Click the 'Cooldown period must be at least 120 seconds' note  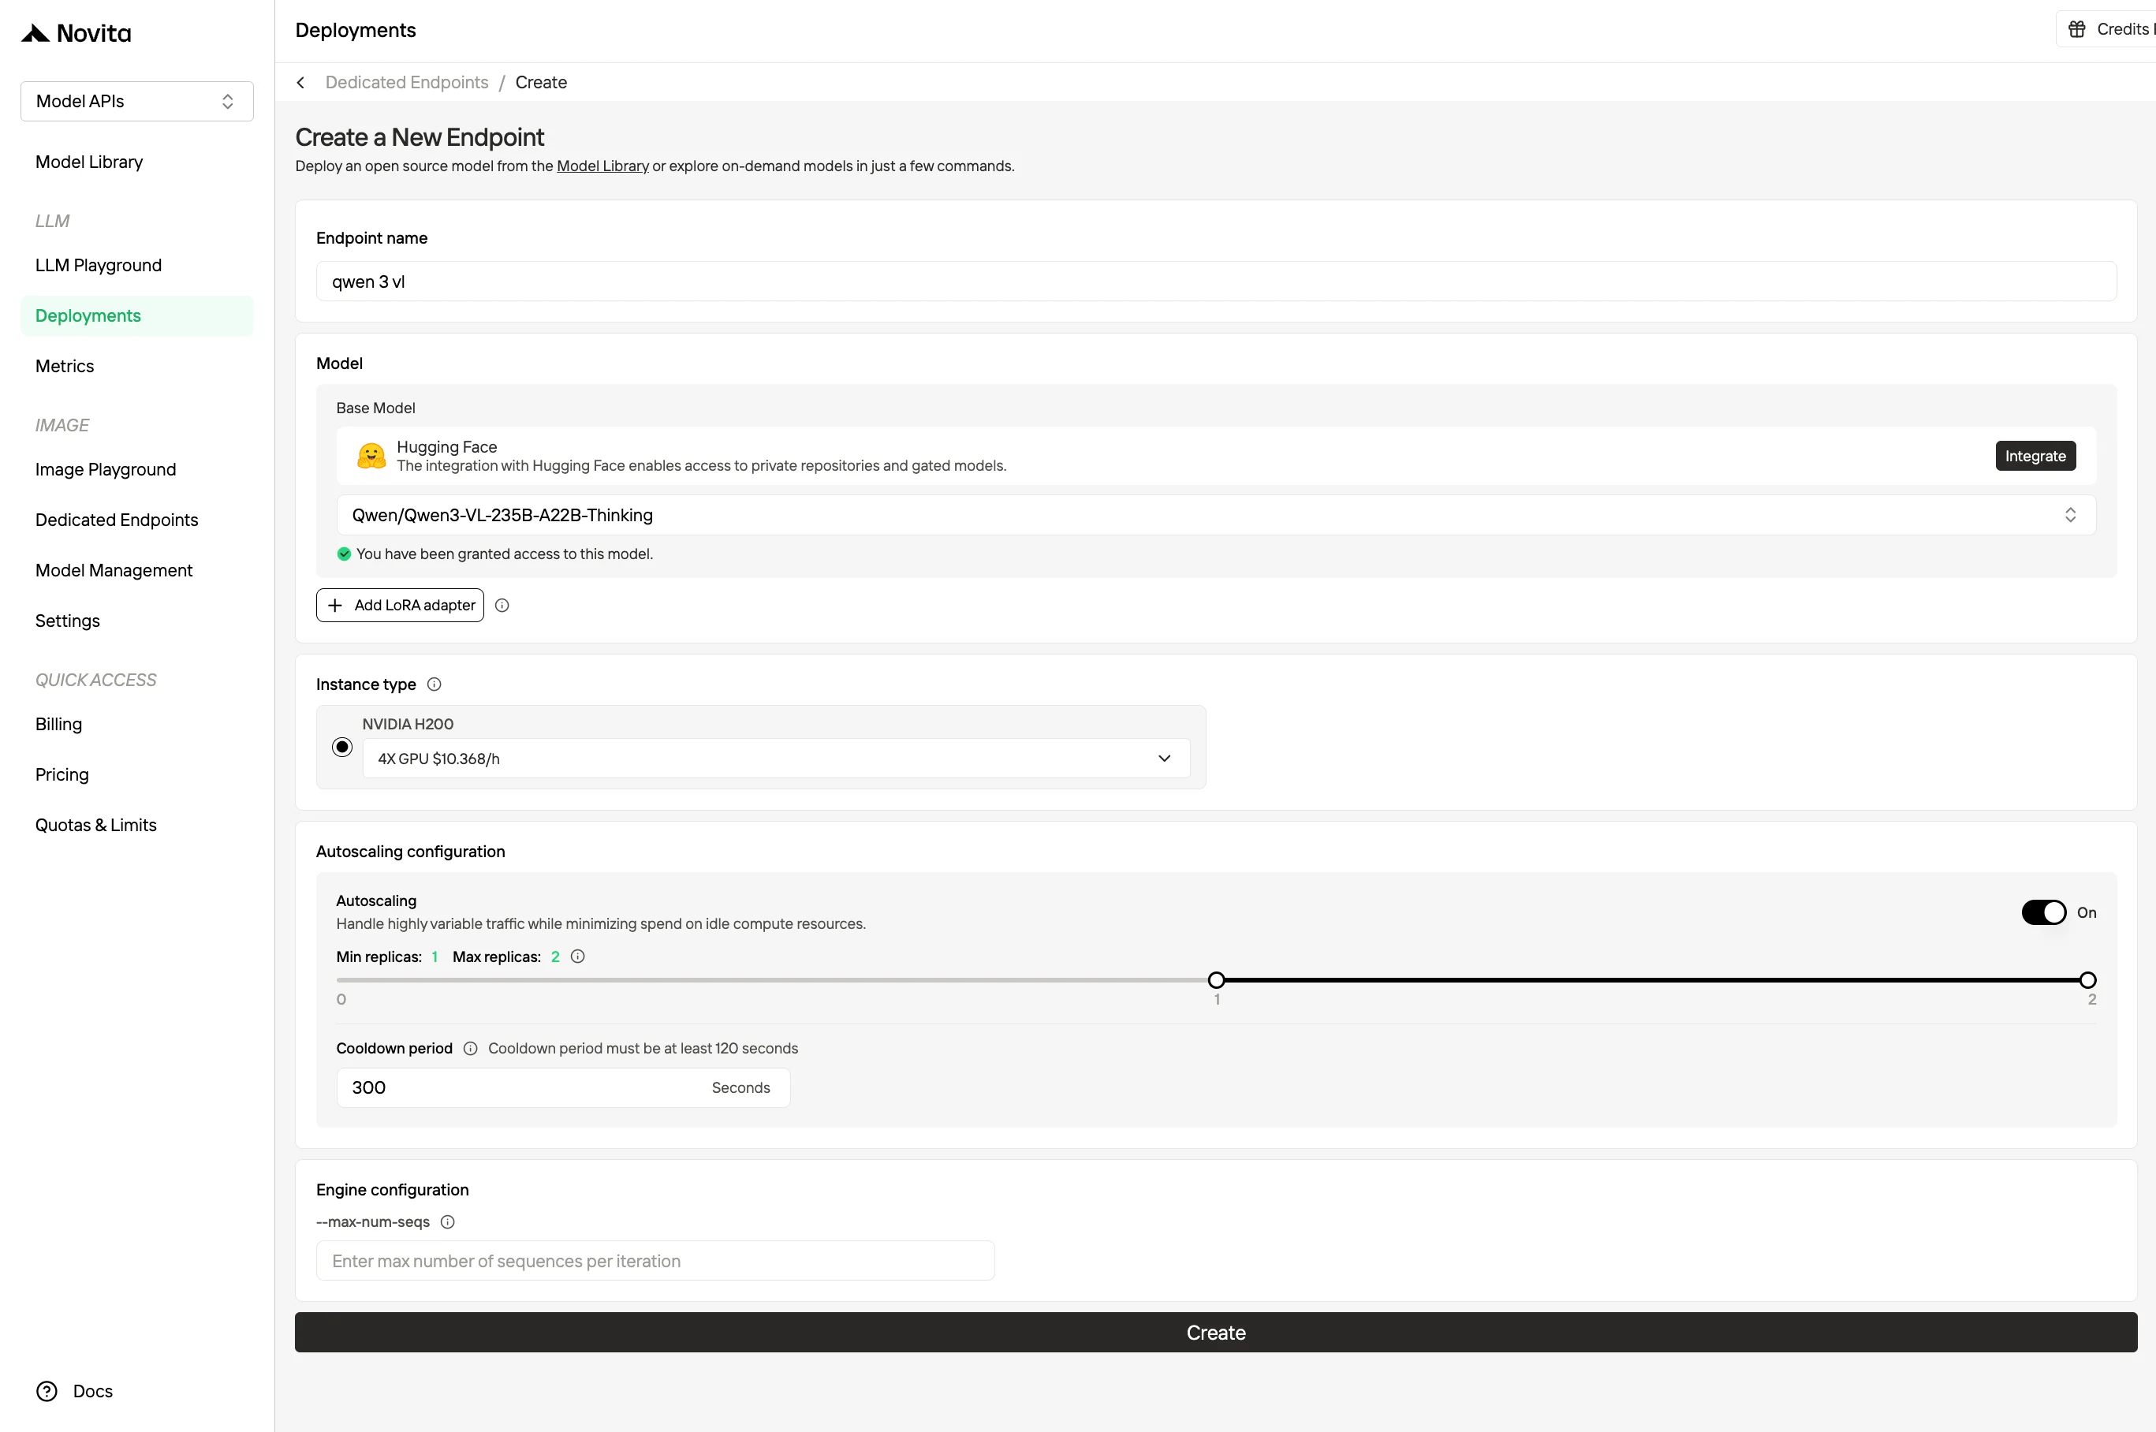[x=643, y=1049]
